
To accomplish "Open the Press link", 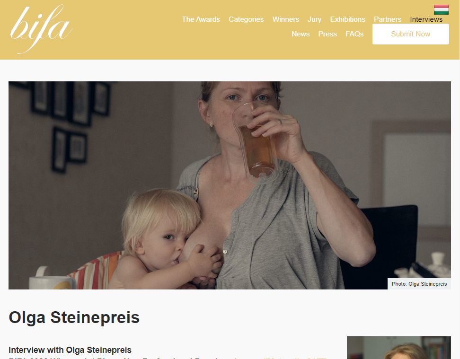I will tap(327, 34).
